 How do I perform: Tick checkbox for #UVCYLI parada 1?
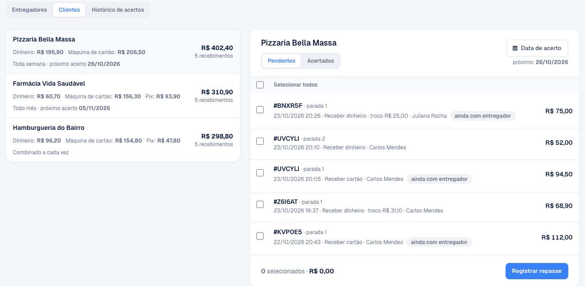pos(260,173)
